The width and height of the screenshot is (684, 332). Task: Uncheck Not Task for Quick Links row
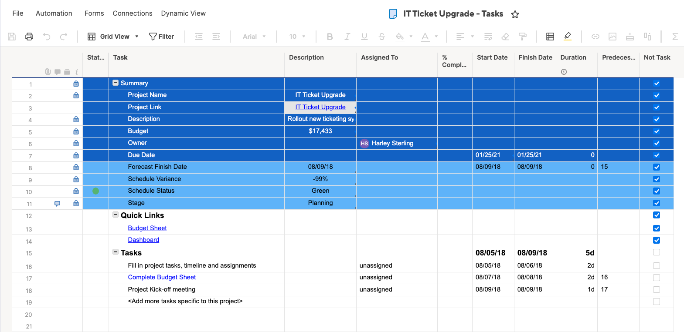tap(657, 215)
